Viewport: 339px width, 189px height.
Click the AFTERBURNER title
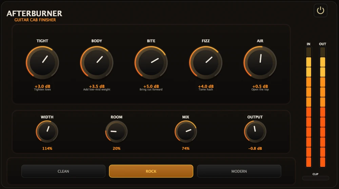(x=34, y=14)
